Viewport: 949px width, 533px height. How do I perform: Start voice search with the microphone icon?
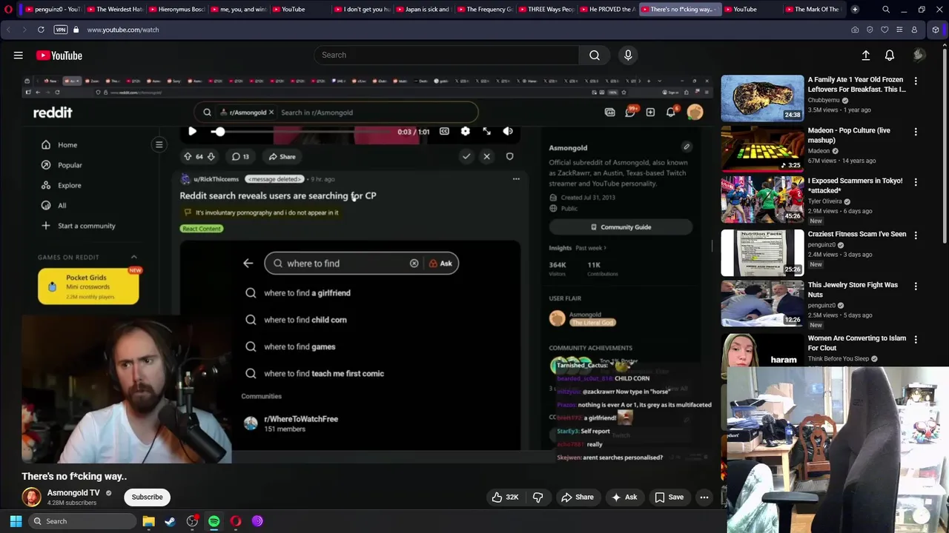tap(628, 55)
